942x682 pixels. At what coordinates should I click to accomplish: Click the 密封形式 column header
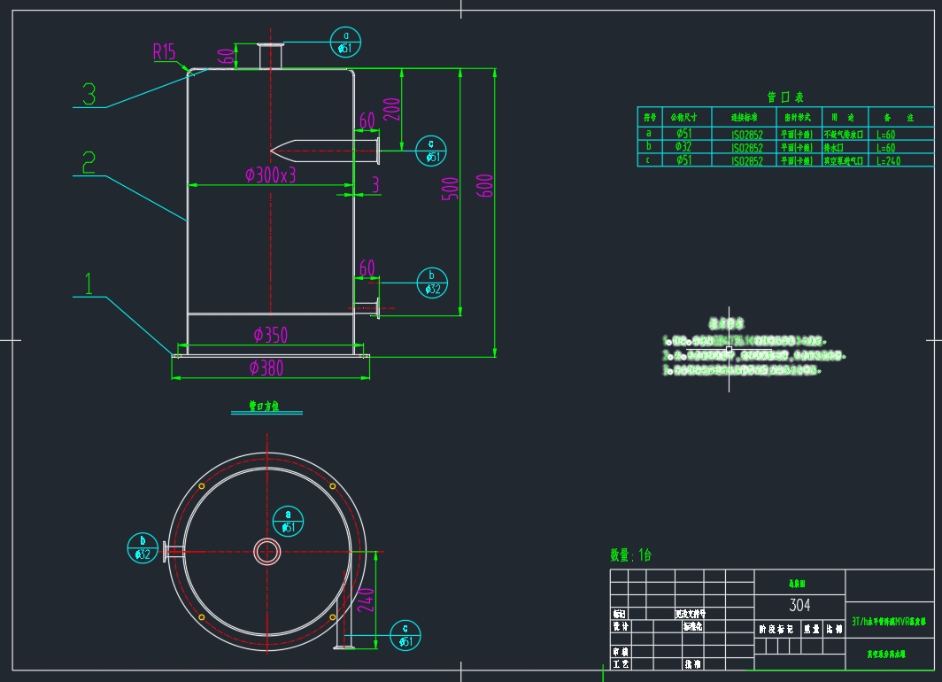798,117
